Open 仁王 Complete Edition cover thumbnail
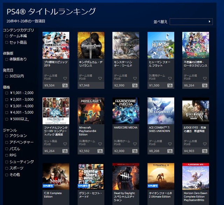The width and height of the screenshot is (224, 205). [56, 176]
